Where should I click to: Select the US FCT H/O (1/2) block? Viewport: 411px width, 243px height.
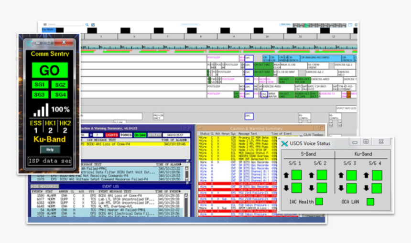(346, 108)
